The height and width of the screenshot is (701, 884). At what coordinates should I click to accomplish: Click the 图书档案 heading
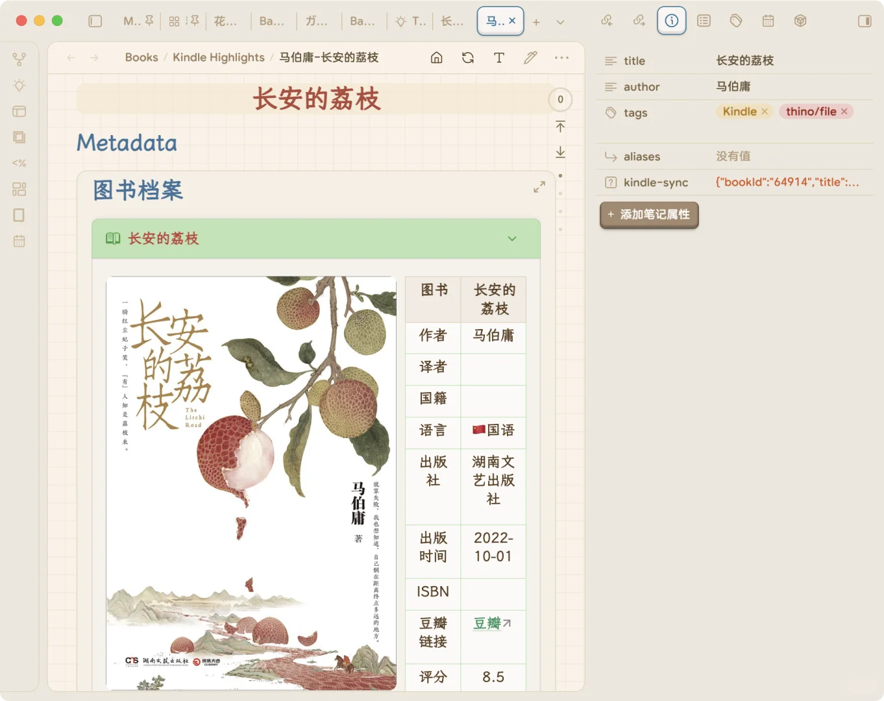(138, 190)
